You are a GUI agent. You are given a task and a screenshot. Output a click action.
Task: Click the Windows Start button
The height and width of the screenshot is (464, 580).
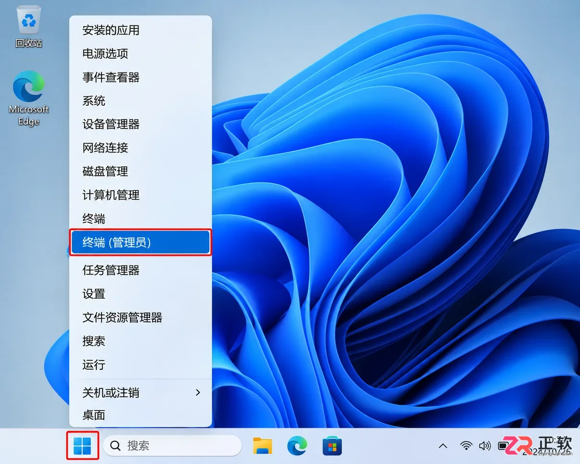tap(82, 446)
